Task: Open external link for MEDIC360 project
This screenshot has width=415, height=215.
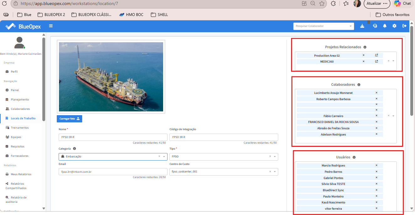Action: pos(376,61)
